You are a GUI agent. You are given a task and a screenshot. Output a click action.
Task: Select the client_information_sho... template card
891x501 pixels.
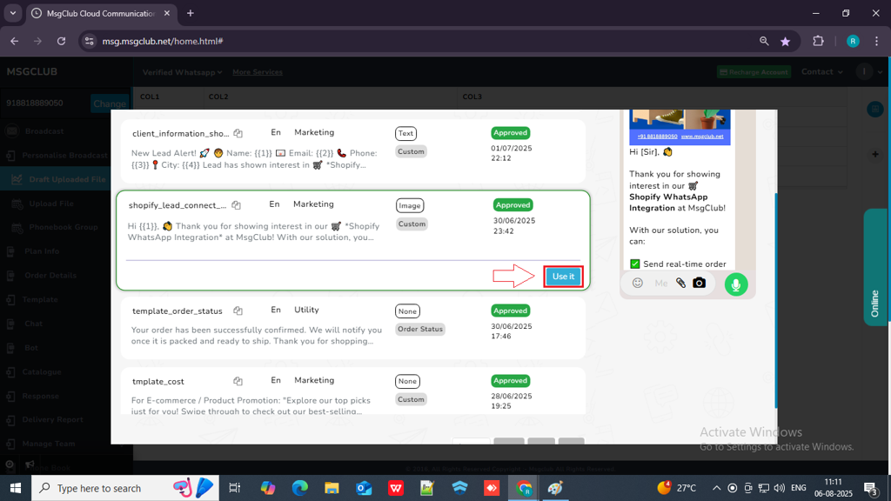[x=353, y=151]
